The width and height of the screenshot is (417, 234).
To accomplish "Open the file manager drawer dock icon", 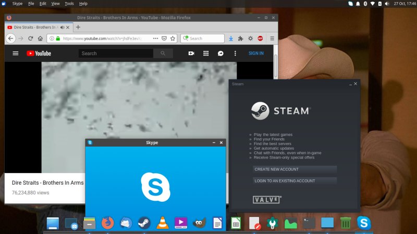I will coord(89,223).
